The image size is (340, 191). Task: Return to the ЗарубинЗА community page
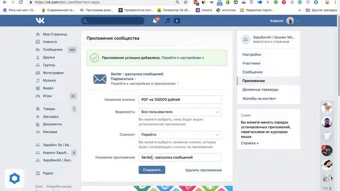268,39
